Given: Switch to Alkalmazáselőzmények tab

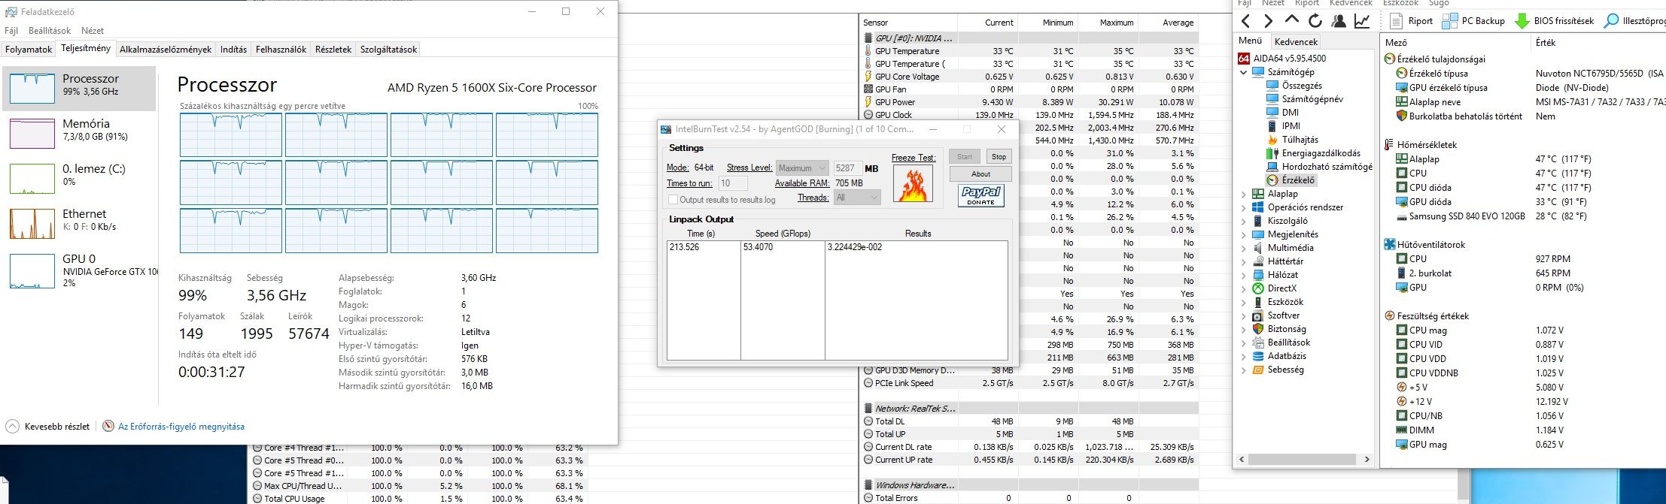Looking at the screenshot, I should coord(166,50).
